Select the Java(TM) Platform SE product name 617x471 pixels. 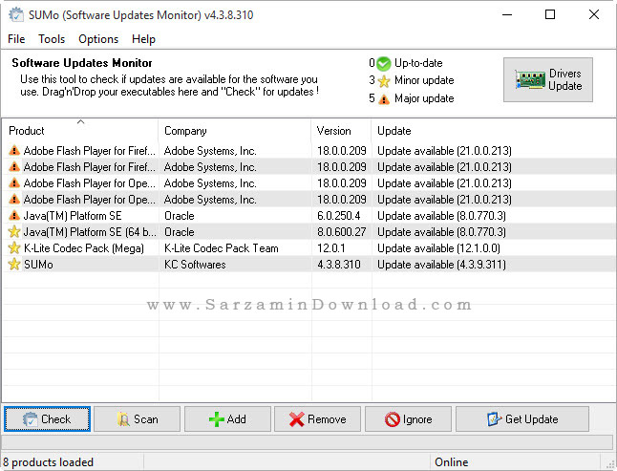73,216
